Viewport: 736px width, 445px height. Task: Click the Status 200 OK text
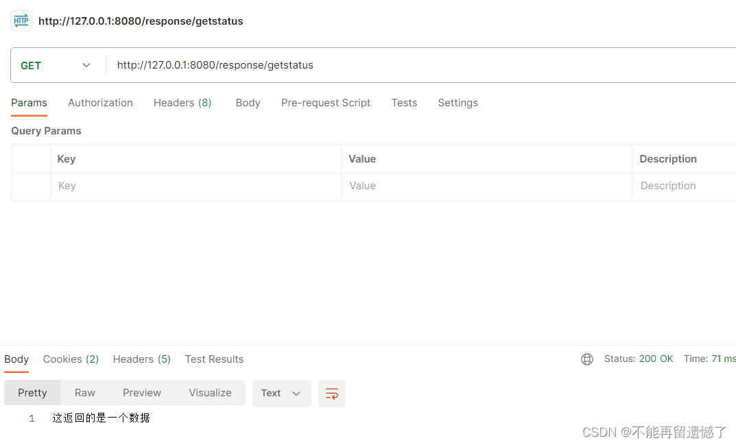point(639,359)
